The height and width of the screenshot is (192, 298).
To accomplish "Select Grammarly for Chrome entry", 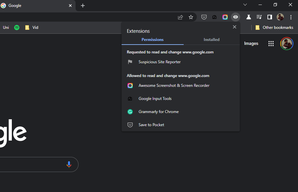I will [x=181, y=112].
